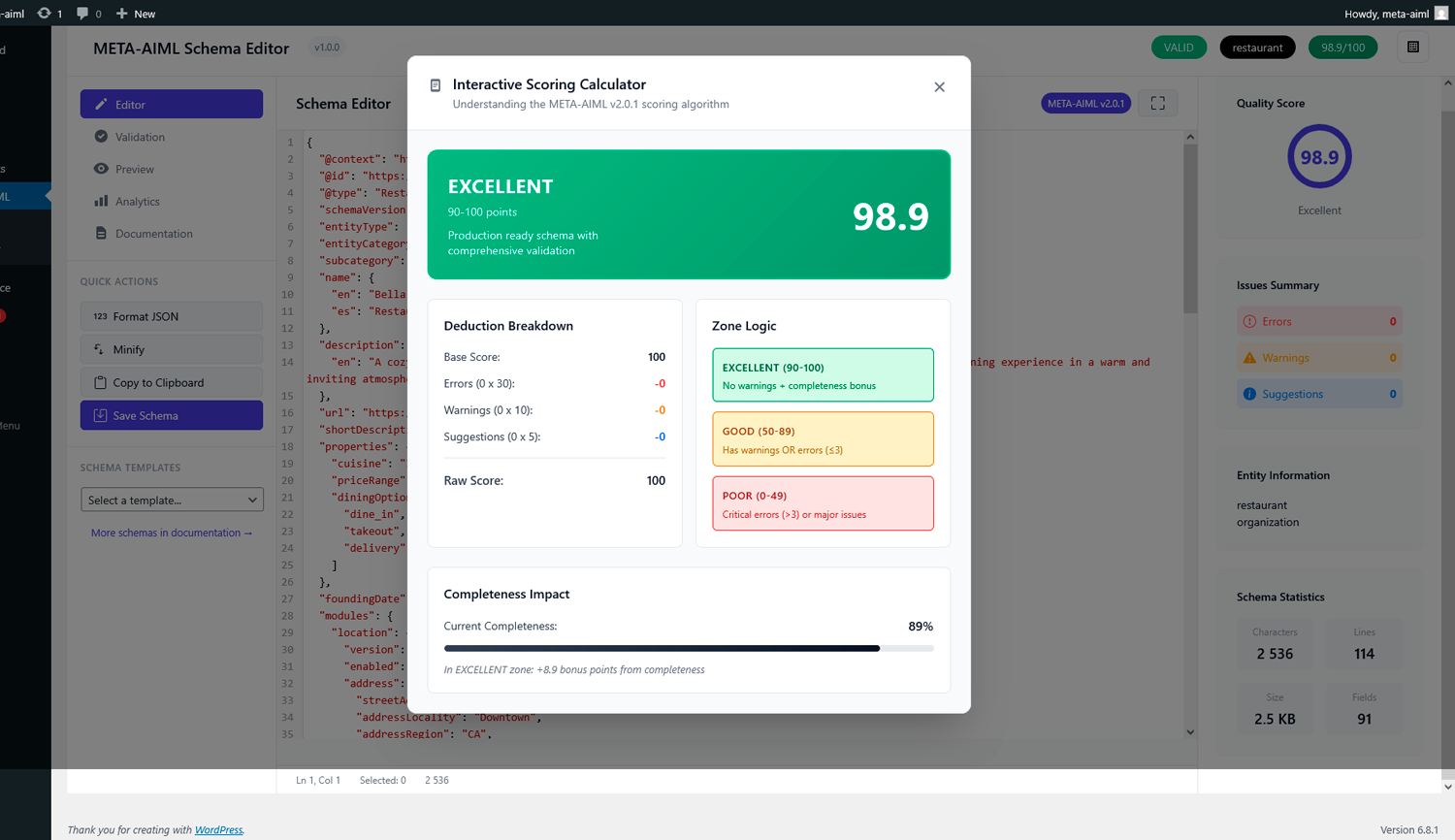Open the Editor tab in sidebar
This screenshot has height=840, width=1455.
click(172, 105)
